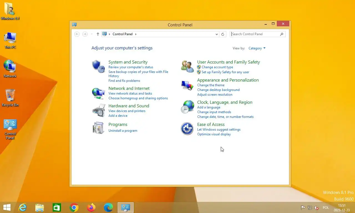The image size is (355, 213).
Task: Click Control Panel taskbar button
Action: [126, 207]
